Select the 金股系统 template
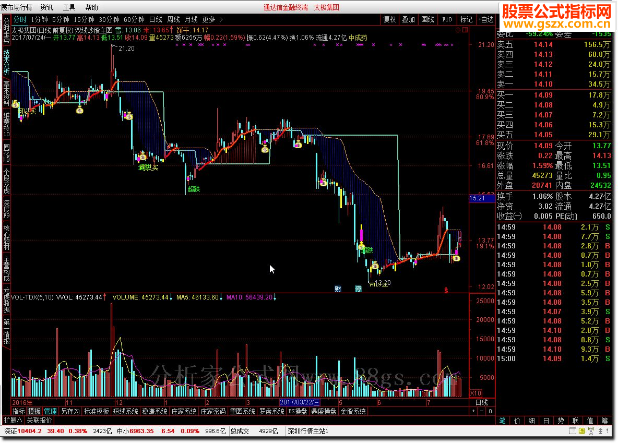 353,411
